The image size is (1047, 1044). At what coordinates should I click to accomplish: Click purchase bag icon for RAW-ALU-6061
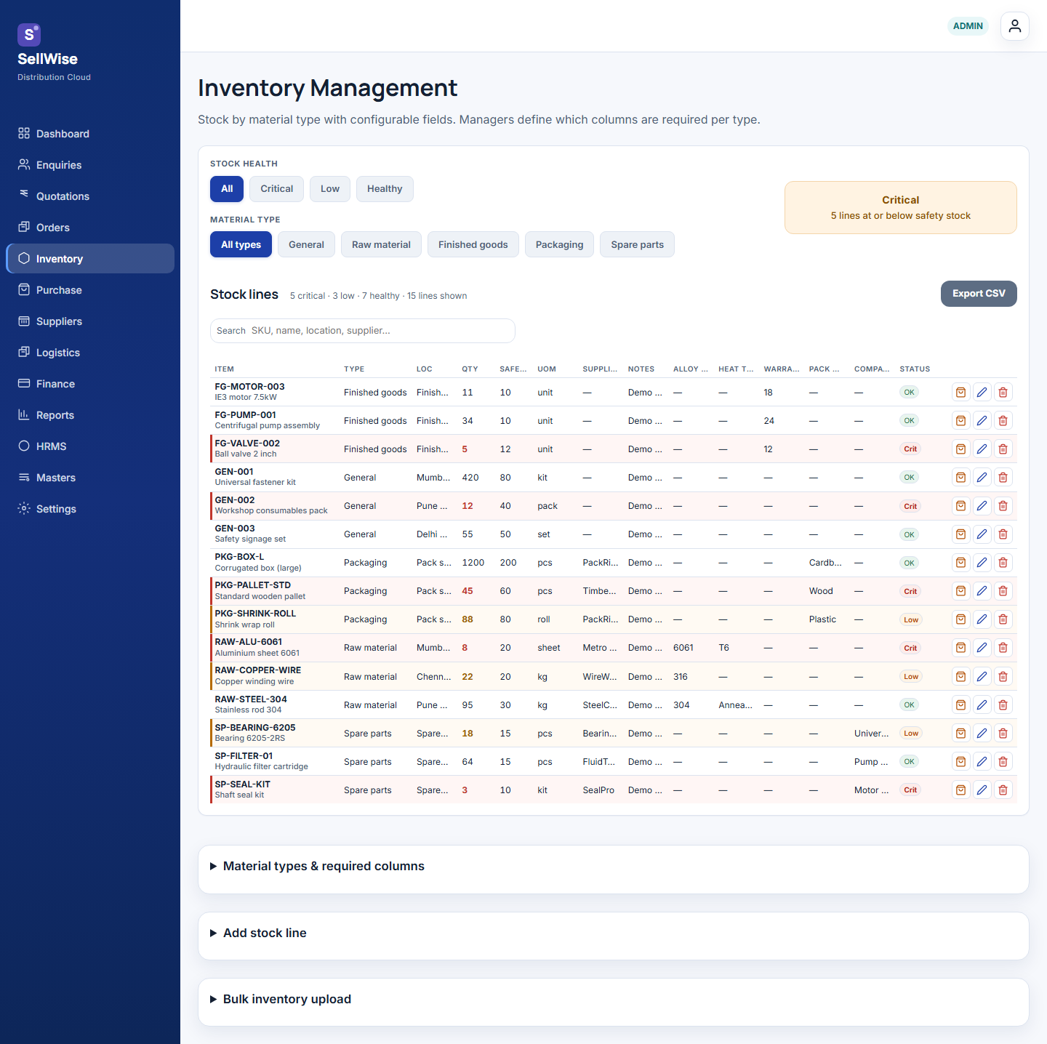(x=960, y=648)
